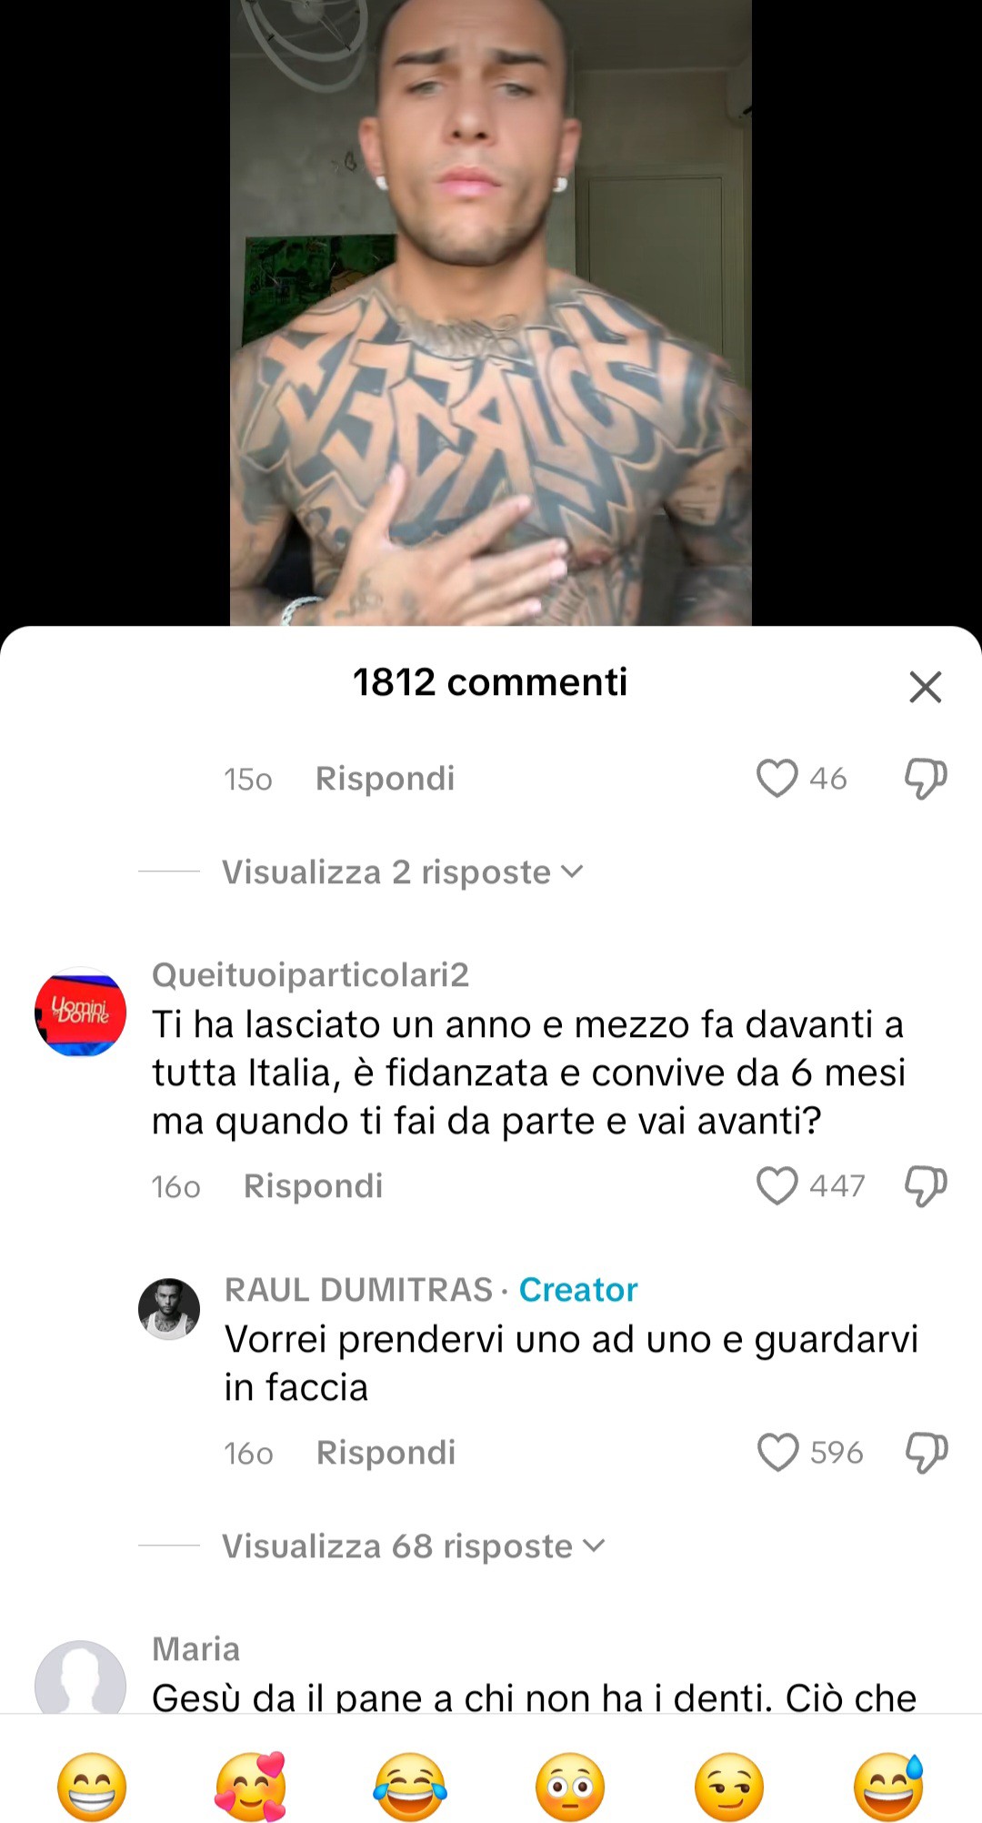Tap Rispondi beside the 15o timestamp
The height and width of the screenshot is (1823, 982).
(385, 779)
